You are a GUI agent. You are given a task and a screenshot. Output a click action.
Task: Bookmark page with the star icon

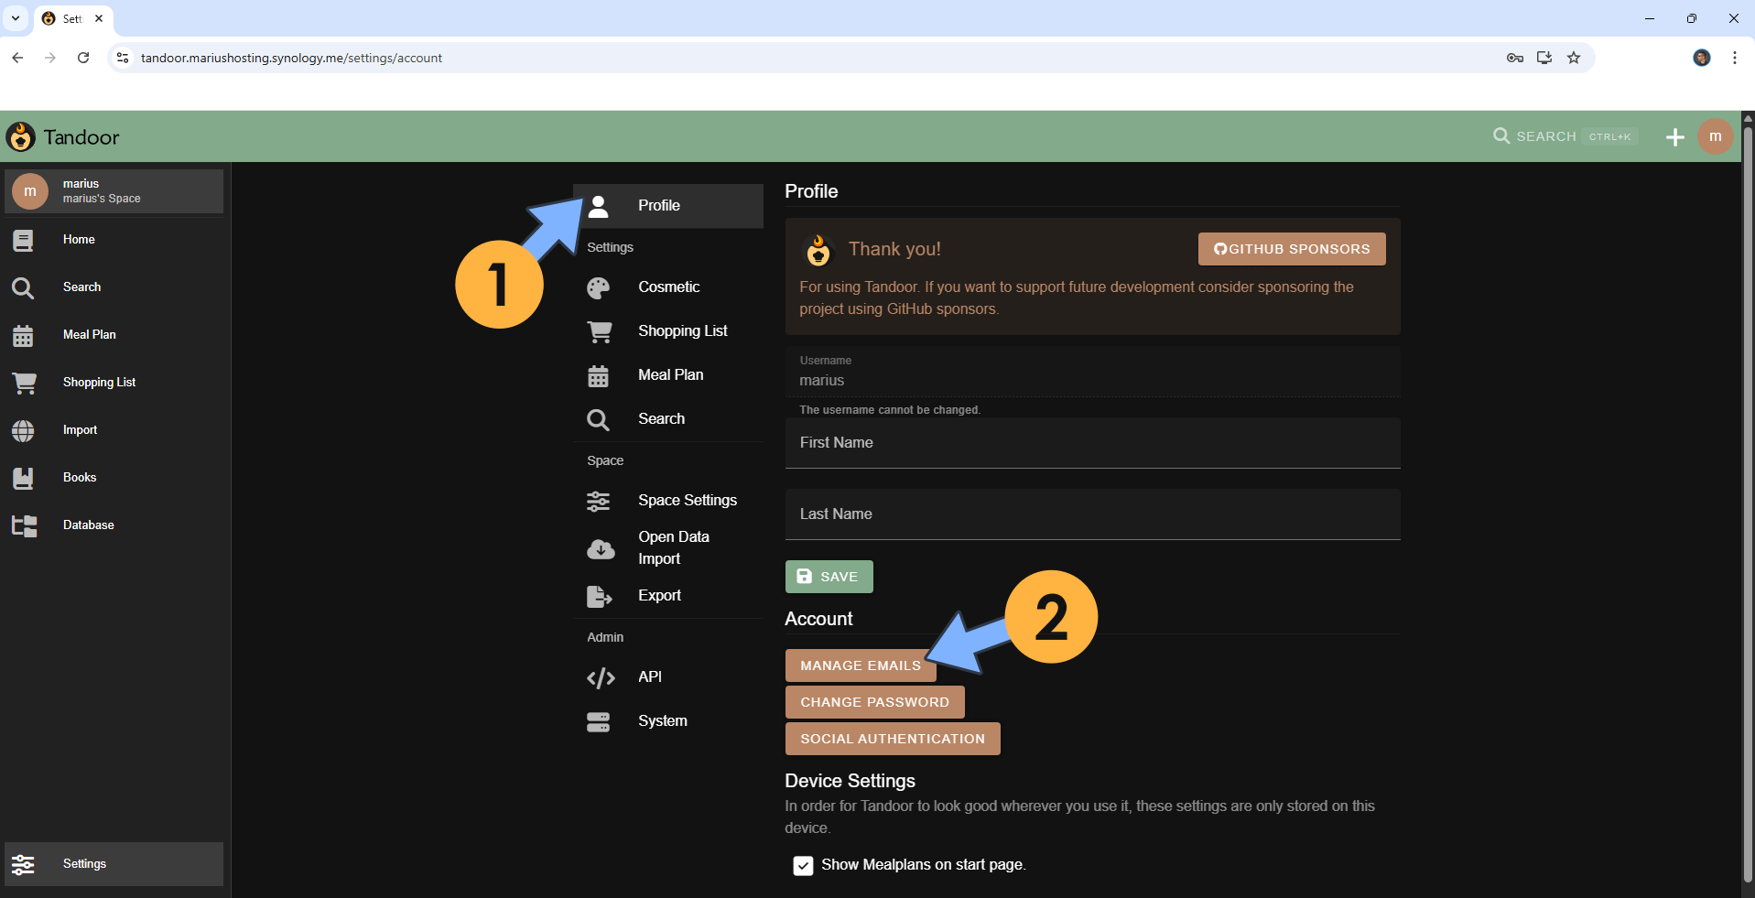pos(1574,58)
